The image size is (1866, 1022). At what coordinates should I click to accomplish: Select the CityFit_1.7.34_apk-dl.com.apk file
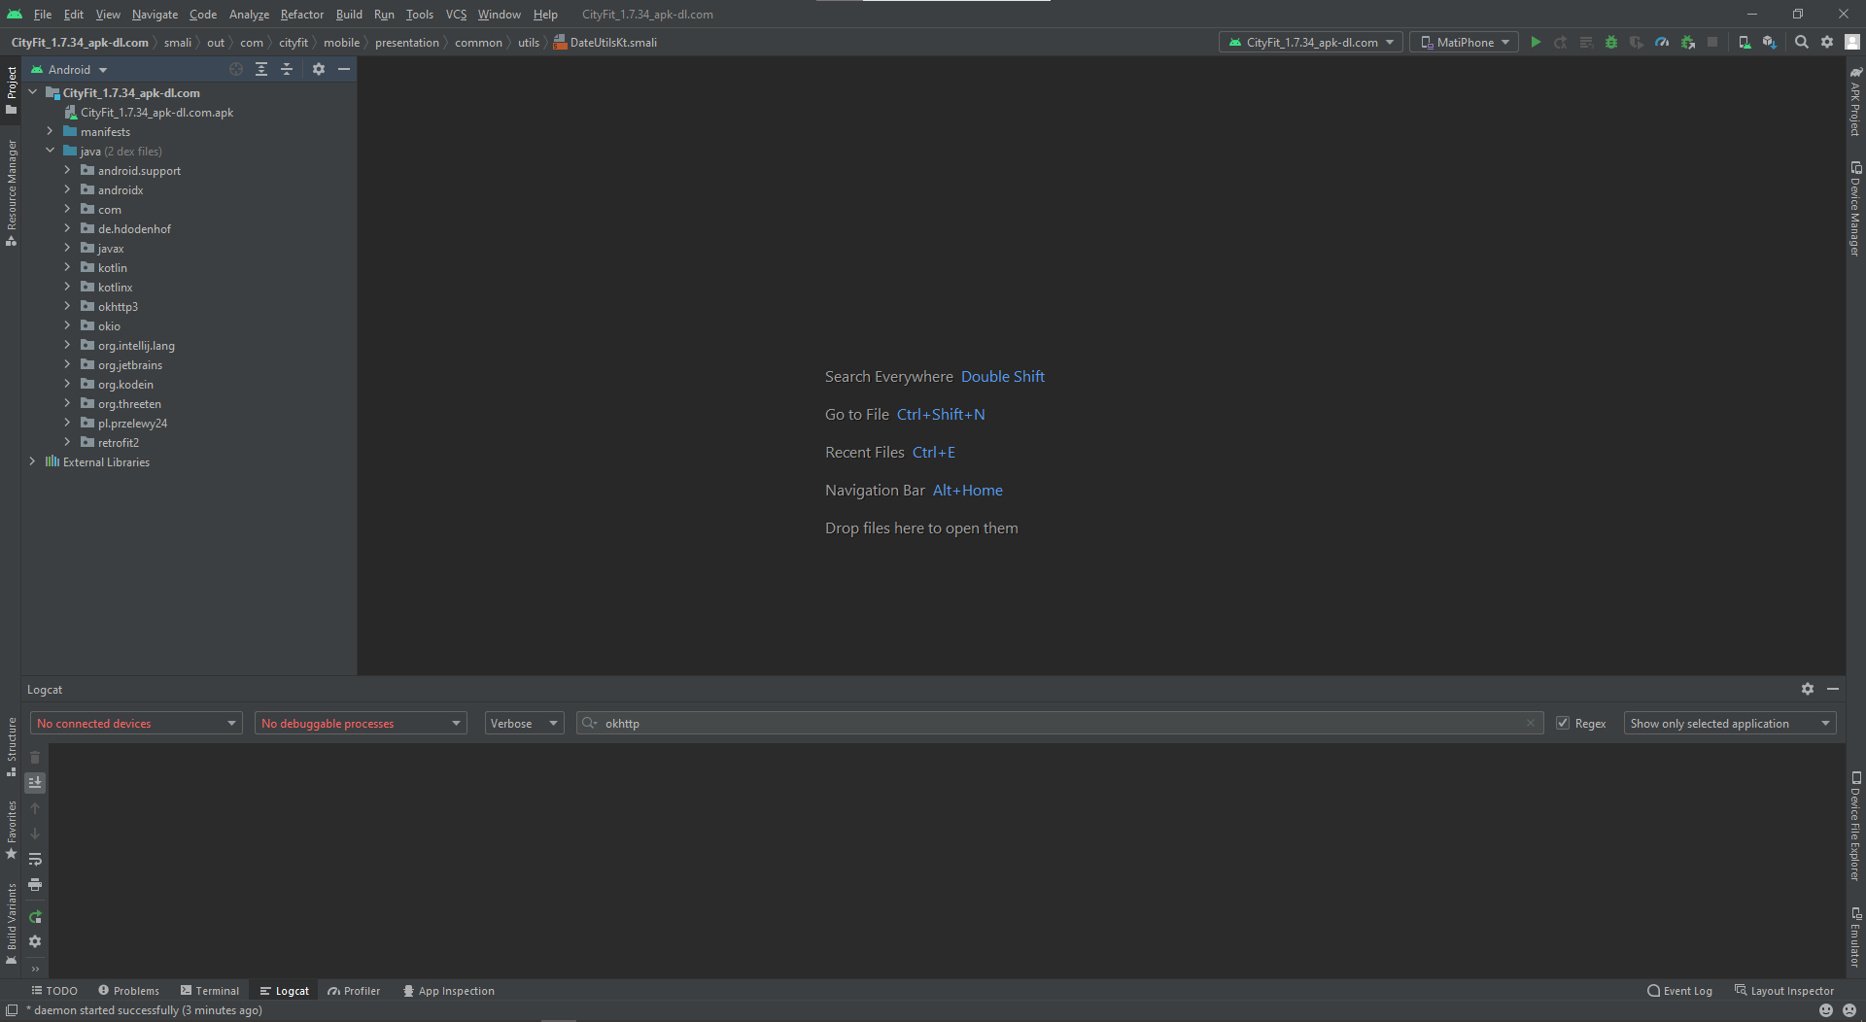156,113
